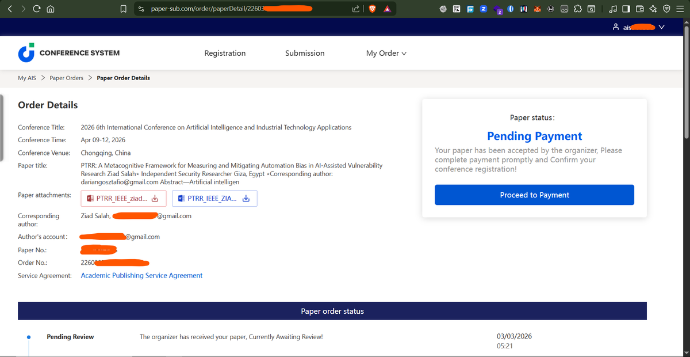Open site settings icon in address bar
The height and width of the screenshot is (357, 690).
(x=141, y=9)
